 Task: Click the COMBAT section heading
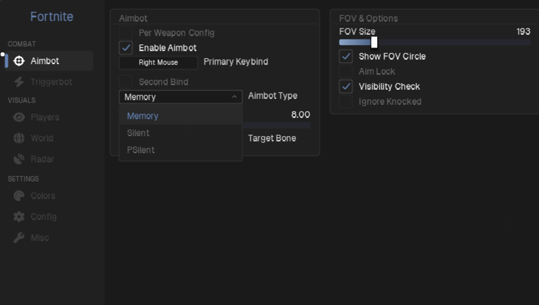[22, 44]
